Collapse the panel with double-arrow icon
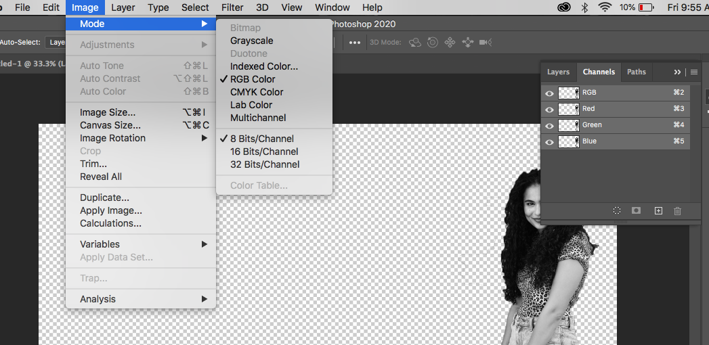 tap(677, 72)
